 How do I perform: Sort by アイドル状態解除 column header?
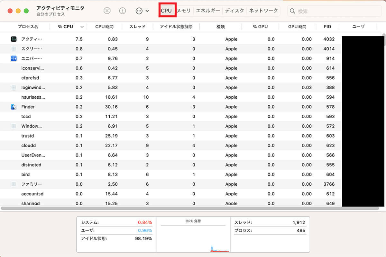(x=176, y=27)
